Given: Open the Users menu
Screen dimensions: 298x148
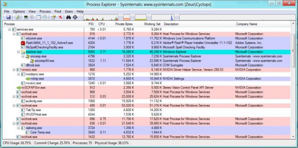Looking at the screenshot, I should [x=69, y=12].
